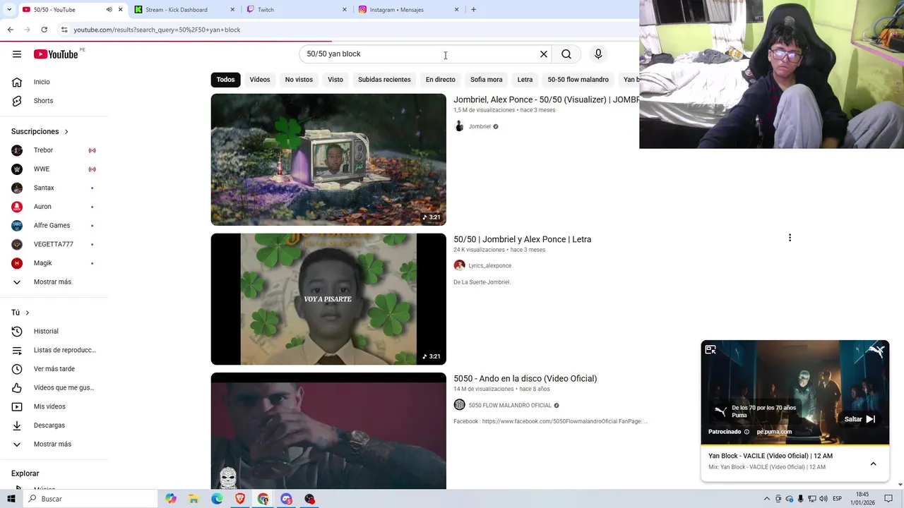Open the clover TV video thumbnail
This screenshot has width=904, height=508.
(328, 159)
